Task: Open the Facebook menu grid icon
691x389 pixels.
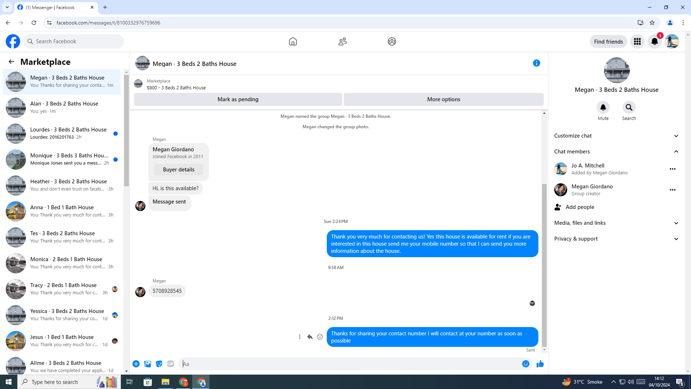Action: (637, 41)
